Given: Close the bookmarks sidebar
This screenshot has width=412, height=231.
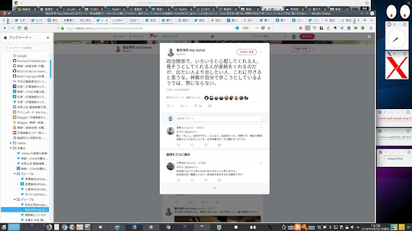Looking at the screenshot, I should [48, 37].
